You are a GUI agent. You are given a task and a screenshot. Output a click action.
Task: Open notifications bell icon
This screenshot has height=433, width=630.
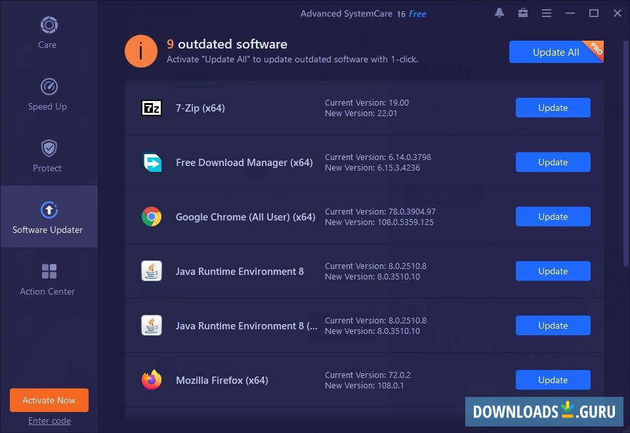pos(499,13)
